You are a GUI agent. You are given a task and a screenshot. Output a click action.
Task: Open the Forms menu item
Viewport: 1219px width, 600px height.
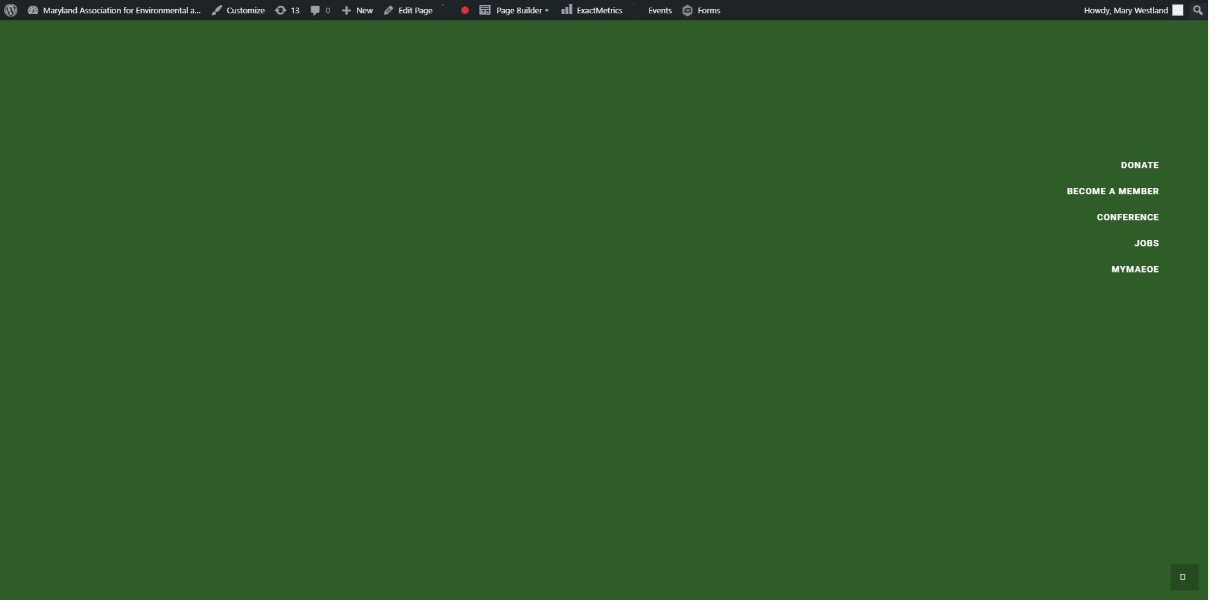702,10
